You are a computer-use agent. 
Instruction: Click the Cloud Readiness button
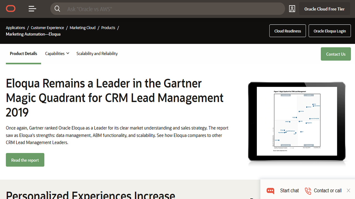coord(288,31)
